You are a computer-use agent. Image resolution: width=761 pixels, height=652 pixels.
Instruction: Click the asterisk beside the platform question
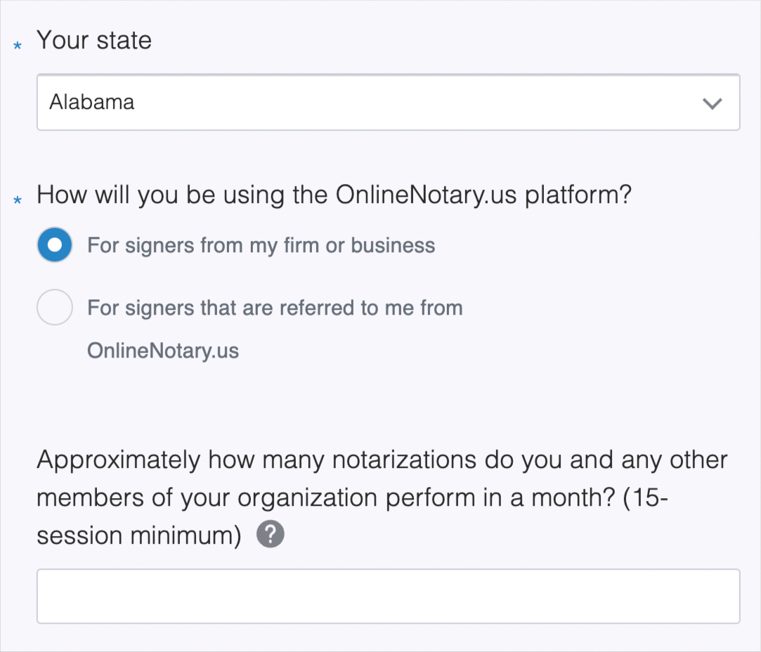click(x=18, y=200)
